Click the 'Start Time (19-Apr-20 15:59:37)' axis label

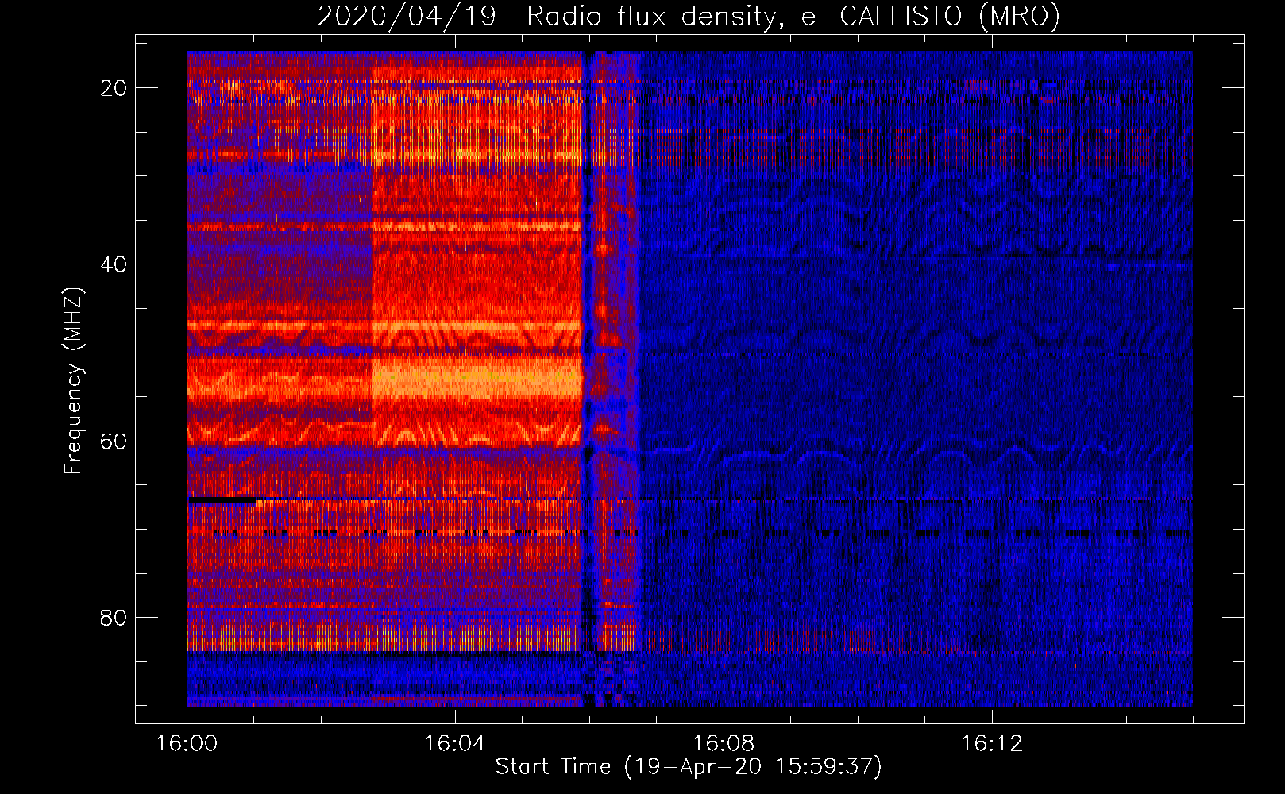point(689,767)
